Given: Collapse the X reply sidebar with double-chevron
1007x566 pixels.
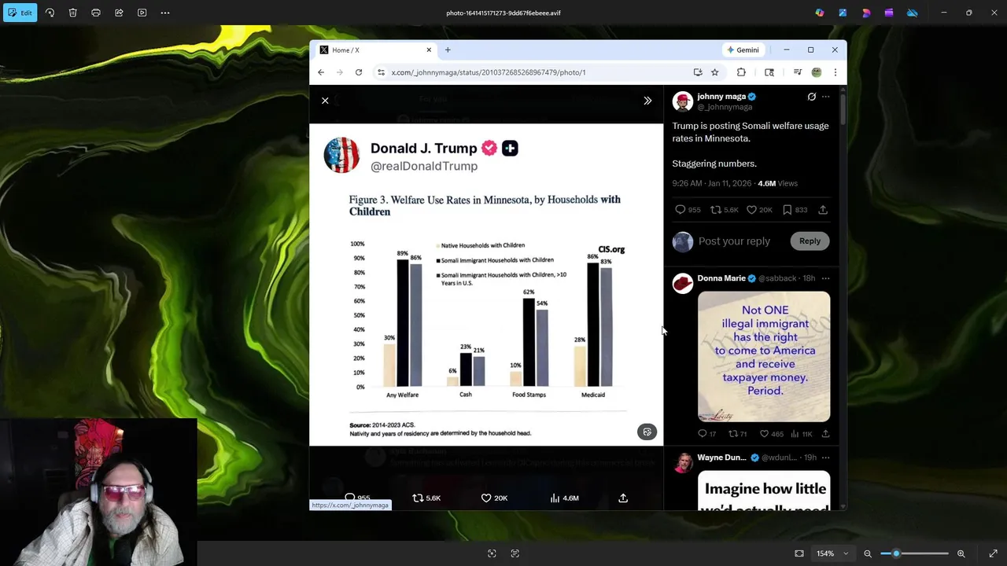Looking at the screenshot, I should 647,101.
